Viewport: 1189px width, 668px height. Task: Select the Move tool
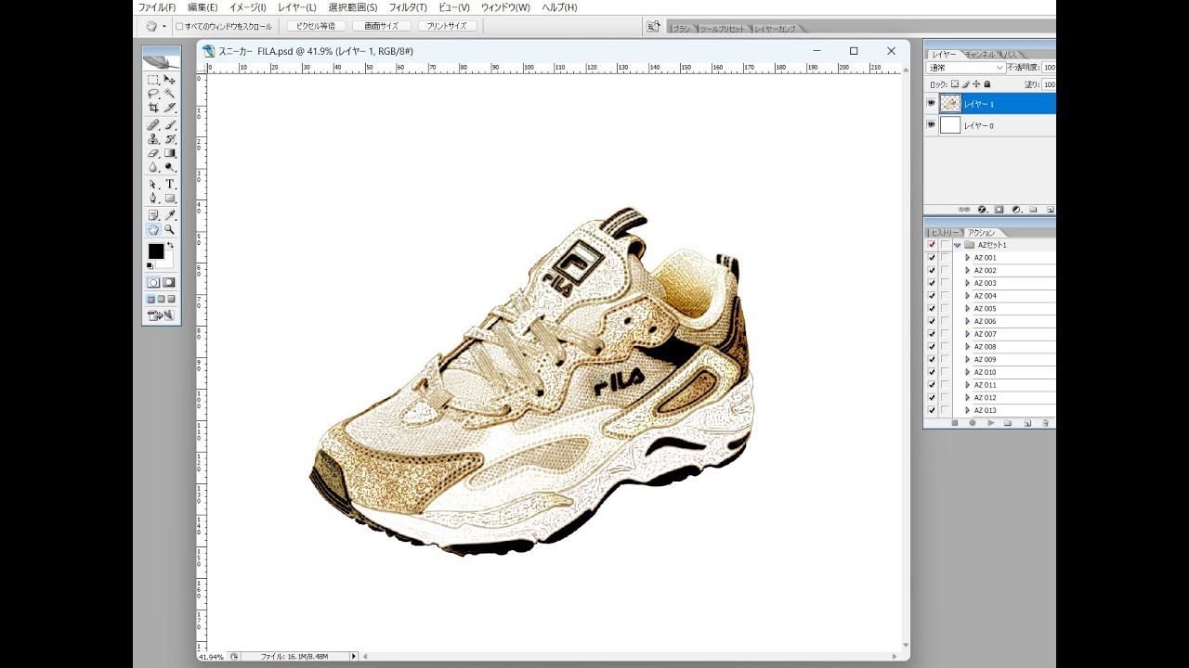click(x=170, y=80)
